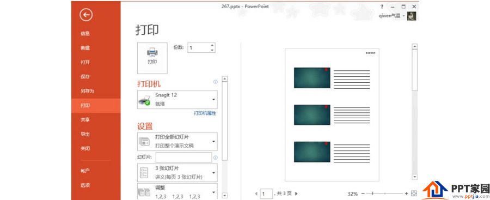Open 帐户 in the sidebar
The width and height of the screenshot is (490, 200).
[85, 171]
